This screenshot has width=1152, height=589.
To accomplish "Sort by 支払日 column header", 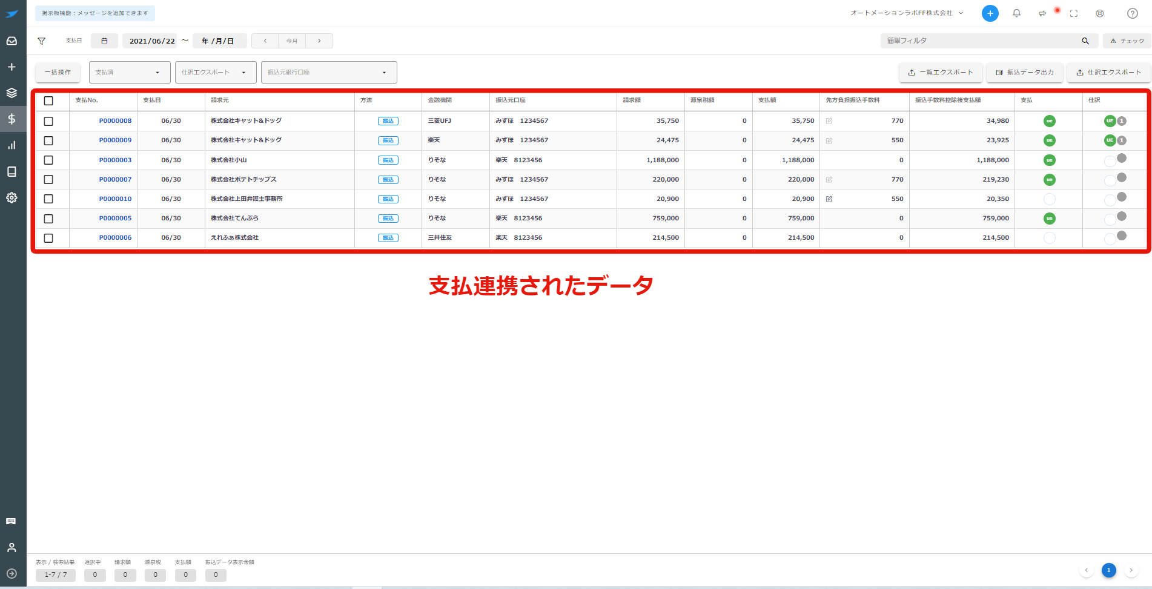I will [x=152, y=100].
